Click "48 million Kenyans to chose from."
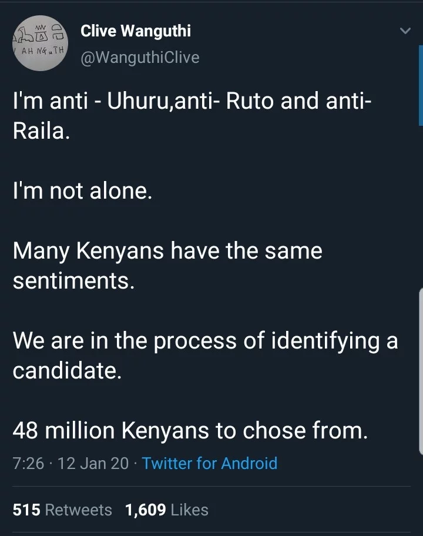The height and width of the screenshot is (536, 423). click(190, 431)
